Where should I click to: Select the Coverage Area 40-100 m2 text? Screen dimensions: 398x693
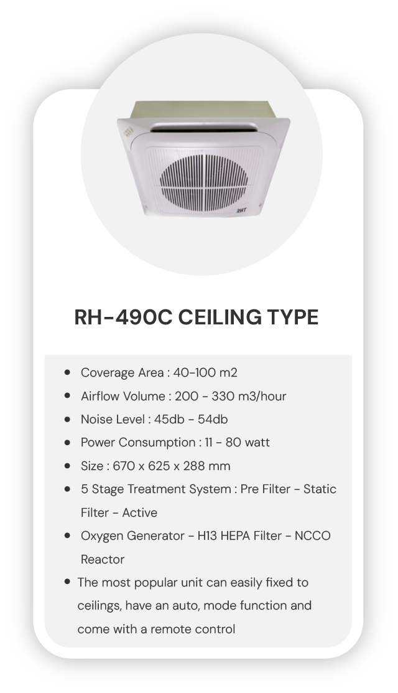coord(159,373)
